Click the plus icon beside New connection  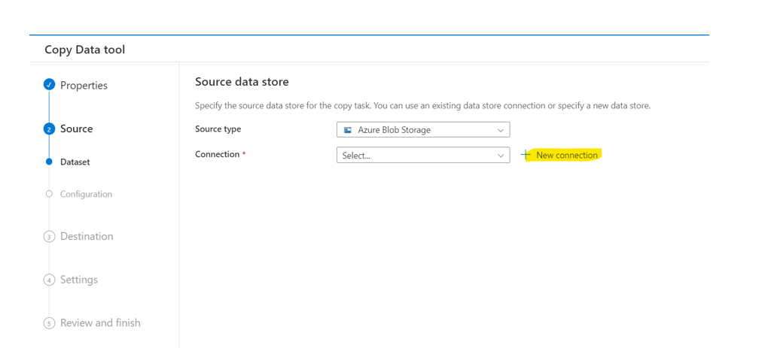coord(526,155)
